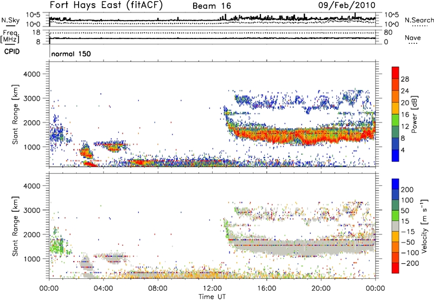Click the '4000' tick on power panel axis
Screen dimensions: 434x300
point(31,74)
